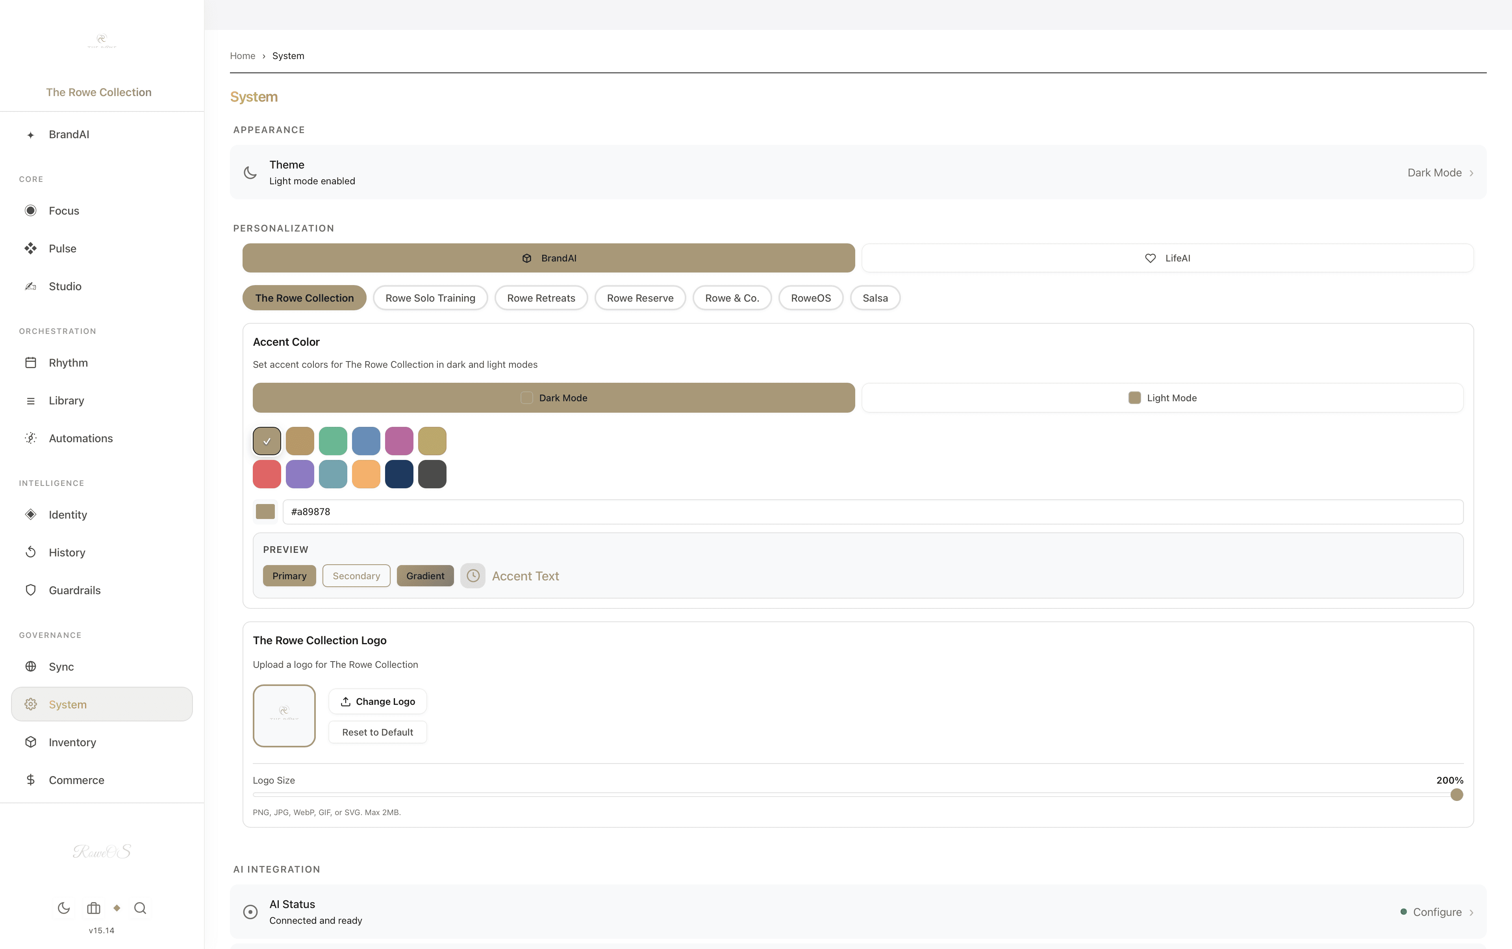Open Studio from the sidebar
This screenshot has width=1512, height=949.
coord(65,286)
